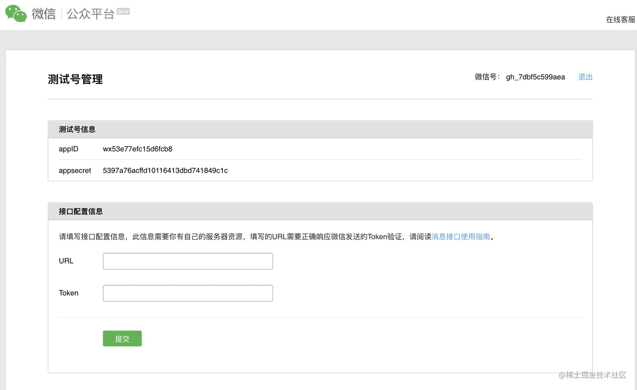Open the 消息接口使用指南 guide link
The height and width of the screenshot is (390, 637).
tap(461, 237)
